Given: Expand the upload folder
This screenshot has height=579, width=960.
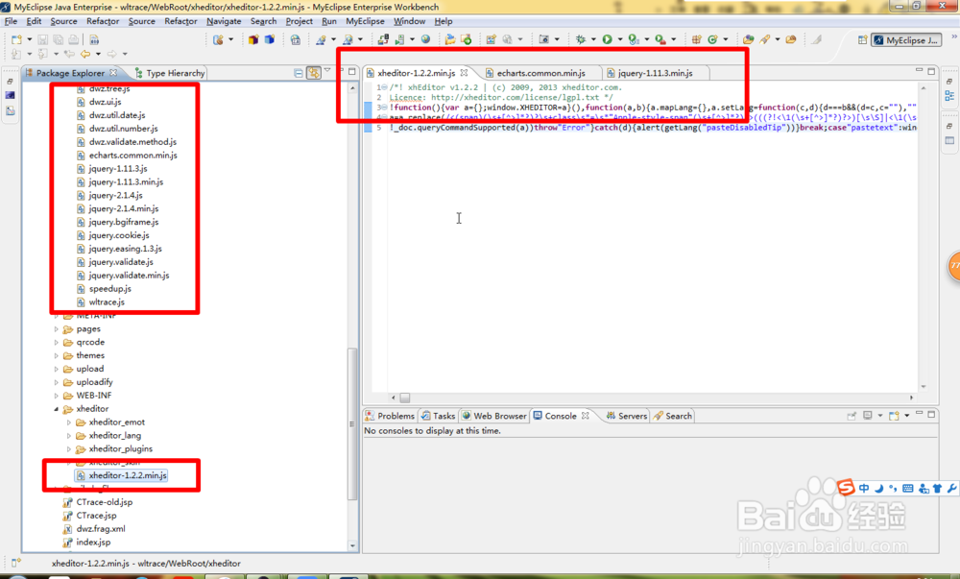Looking at the screenshot, I should point(57,369).
